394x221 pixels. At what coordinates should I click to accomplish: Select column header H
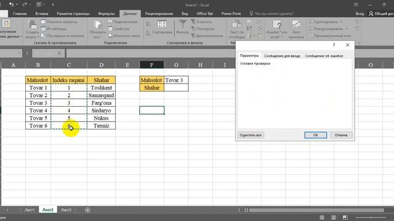pyautogui.click(x=200, y=65)
